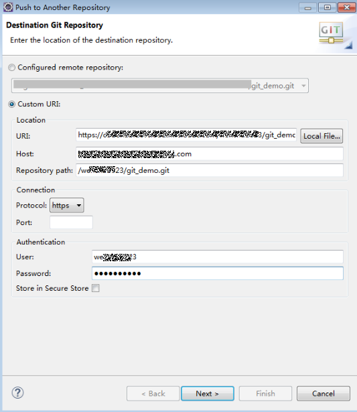Click the Local File... button
Screen dimensions: 357x412
click(x=322, y=136)
